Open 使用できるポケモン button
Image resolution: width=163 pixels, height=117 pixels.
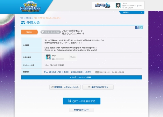click(98, 87)
